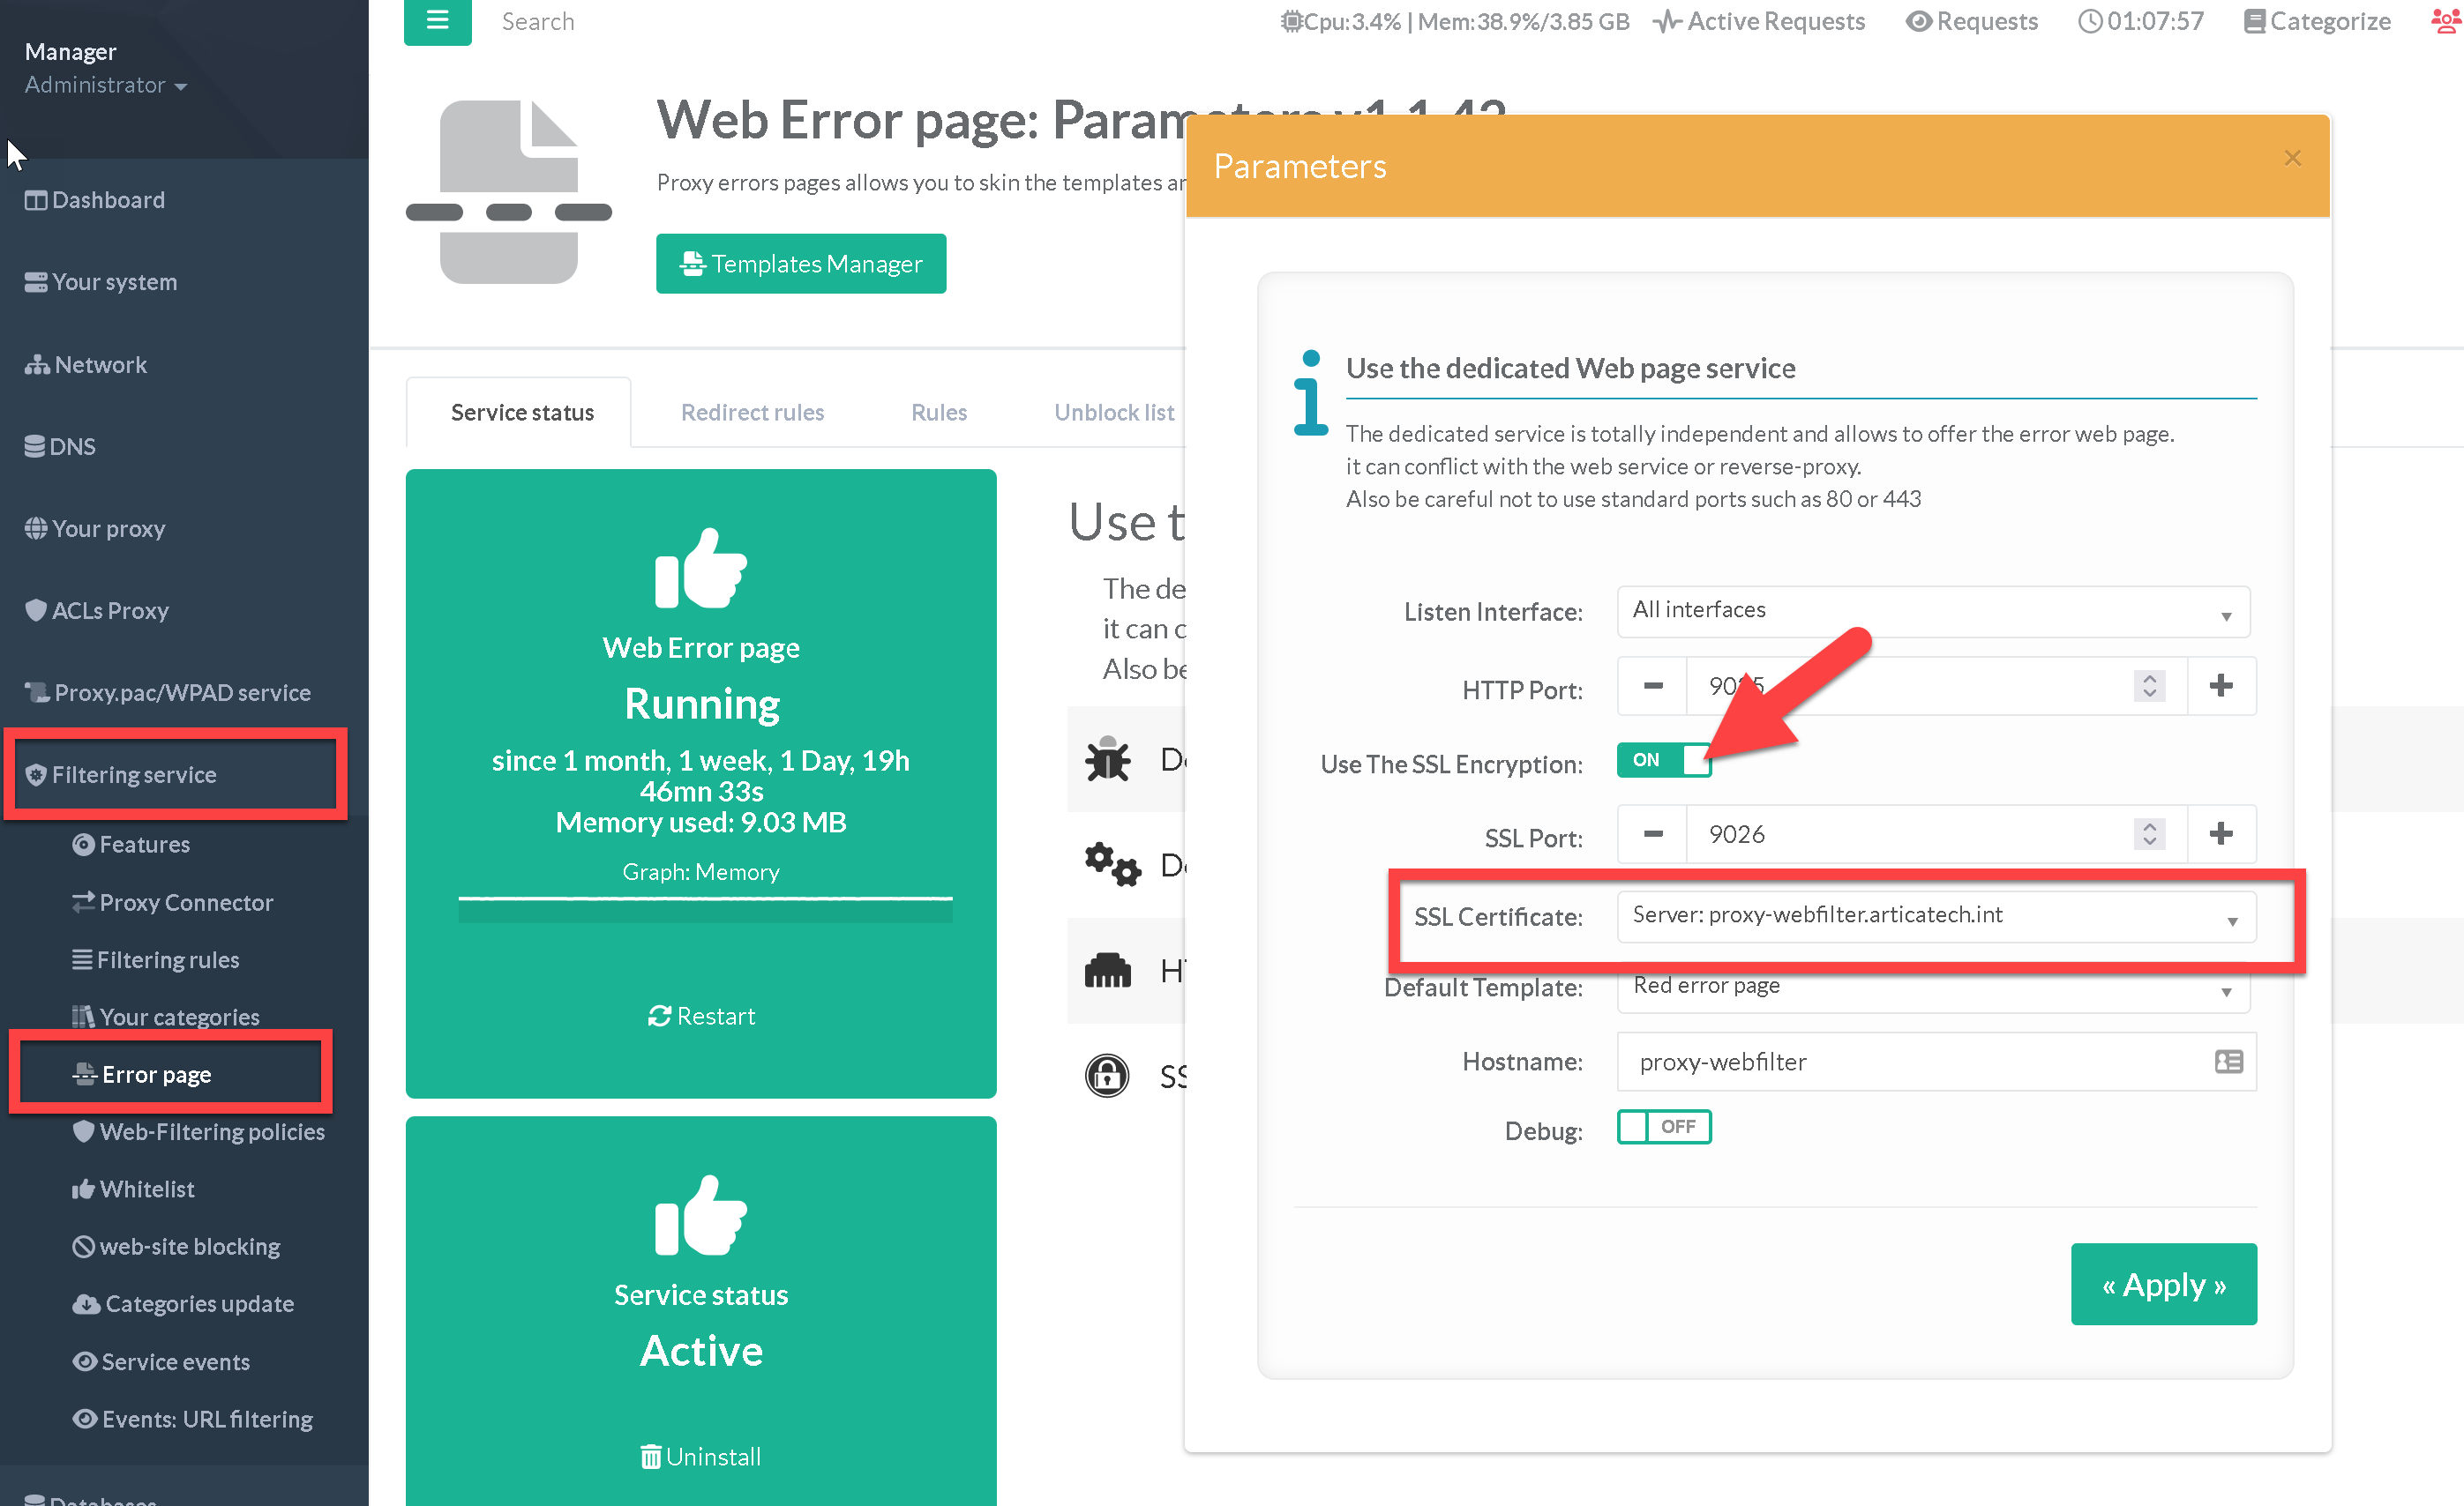Click the DNS database icon

coord(35,445)
